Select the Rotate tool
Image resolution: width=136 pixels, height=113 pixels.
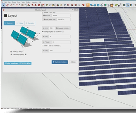[x=39, y=5]
